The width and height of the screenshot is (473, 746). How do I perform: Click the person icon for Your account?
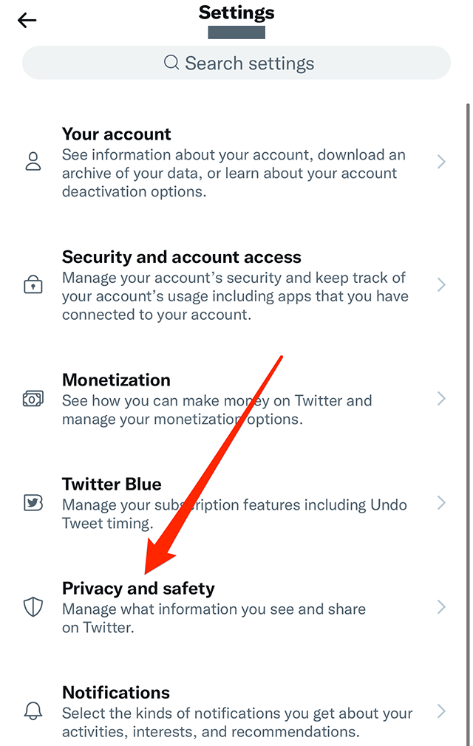click(x=33, y=162)
